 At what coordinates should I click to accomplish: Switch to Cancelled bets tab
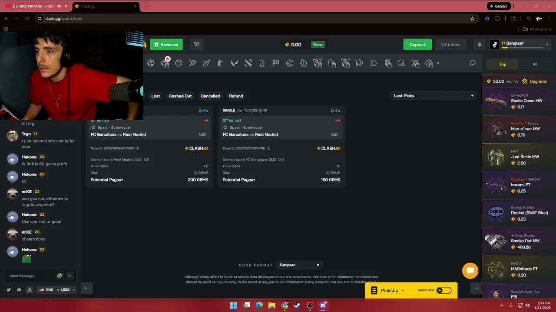tap(210, 96)
